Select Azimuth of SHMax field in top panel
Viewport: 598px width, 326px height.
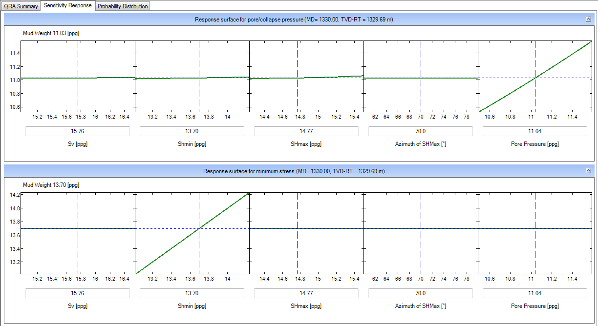[x=421, y=131]
